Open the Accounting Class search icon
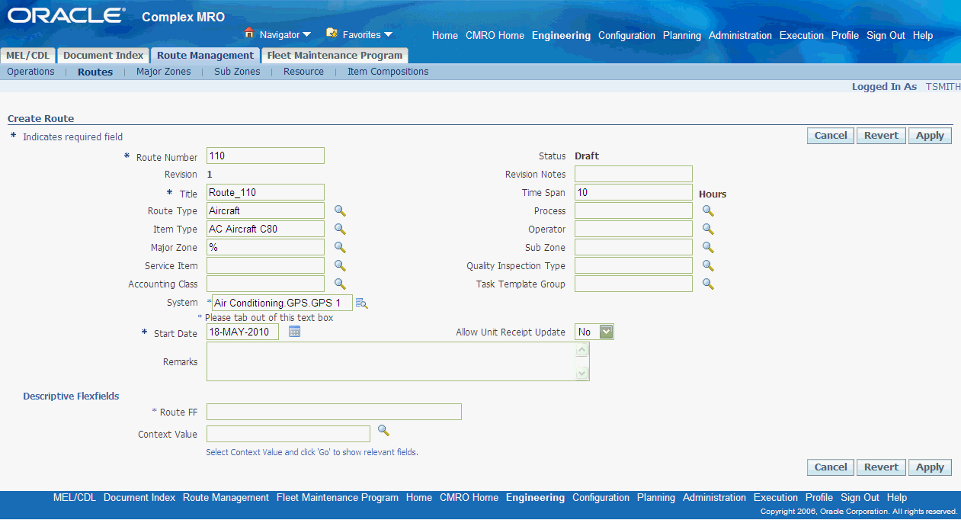 click(341, 284)
